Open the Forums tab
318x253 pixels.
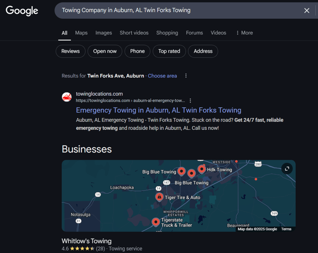194,33
